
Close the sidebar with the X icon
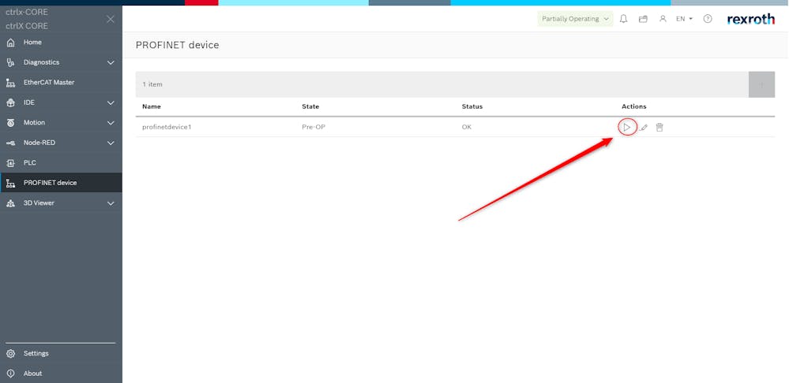(x=111, y=19)
